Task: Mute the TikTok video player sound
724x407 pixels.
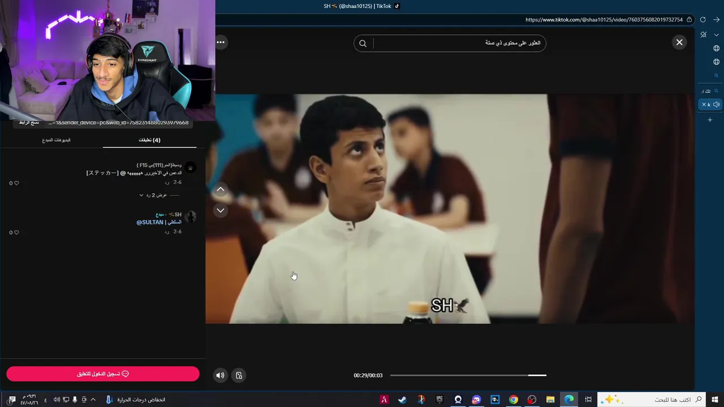Action: coord(220,375)
